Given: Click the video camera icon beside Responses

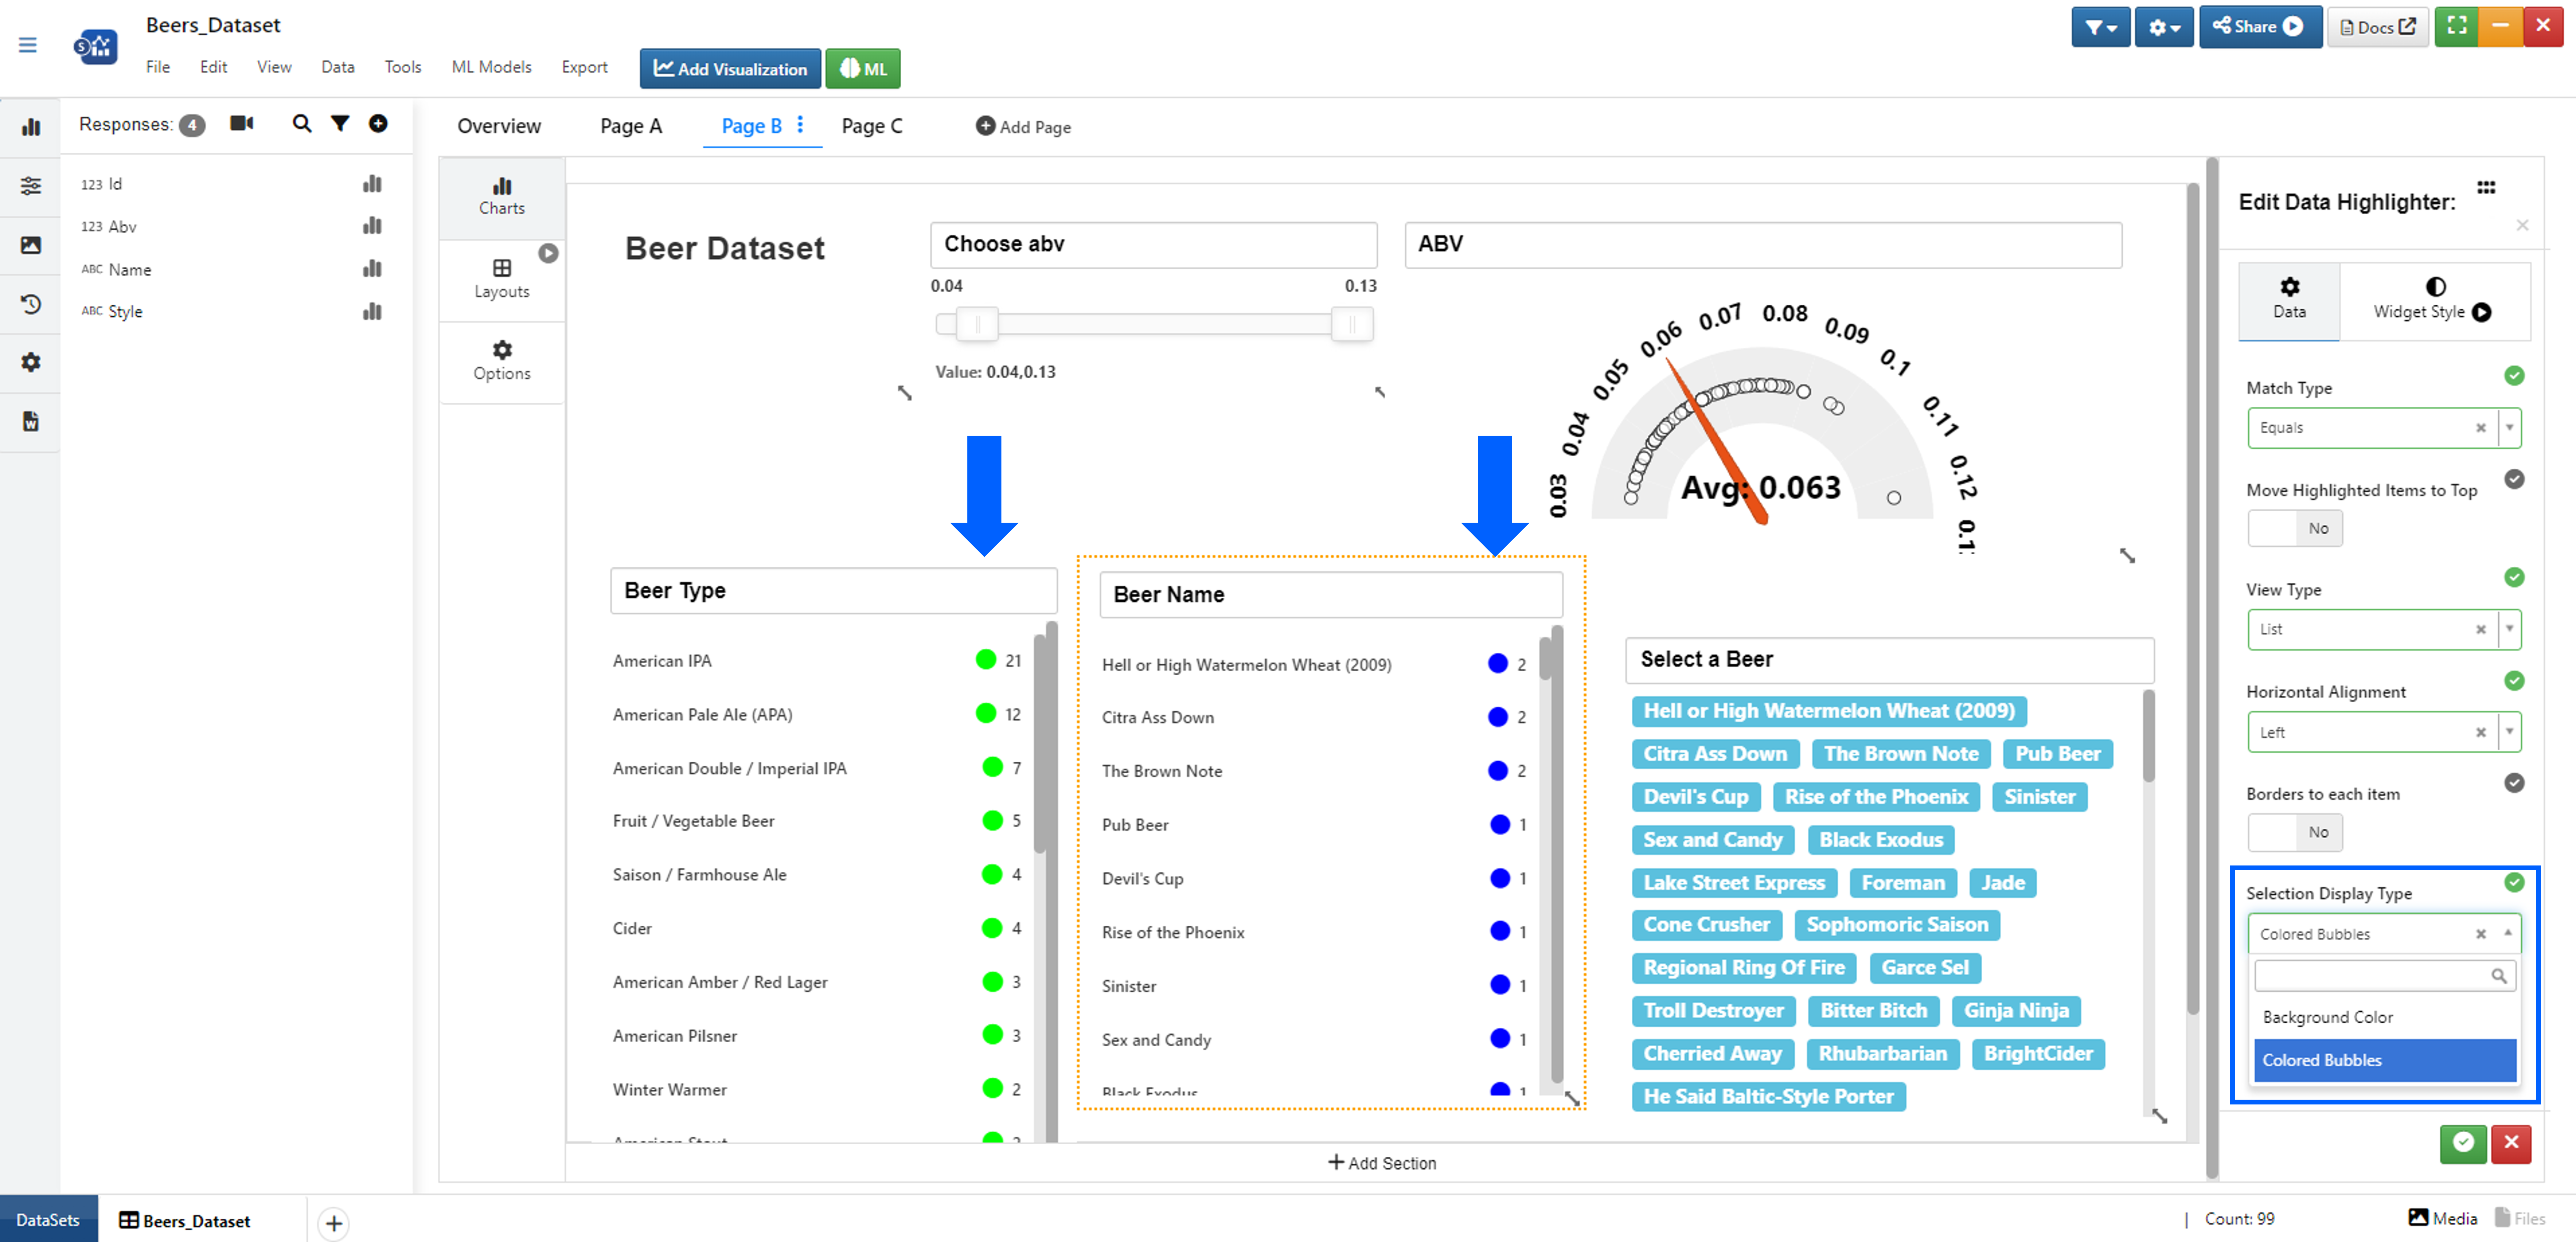Looking at the screenshot, I should (242, 123).
